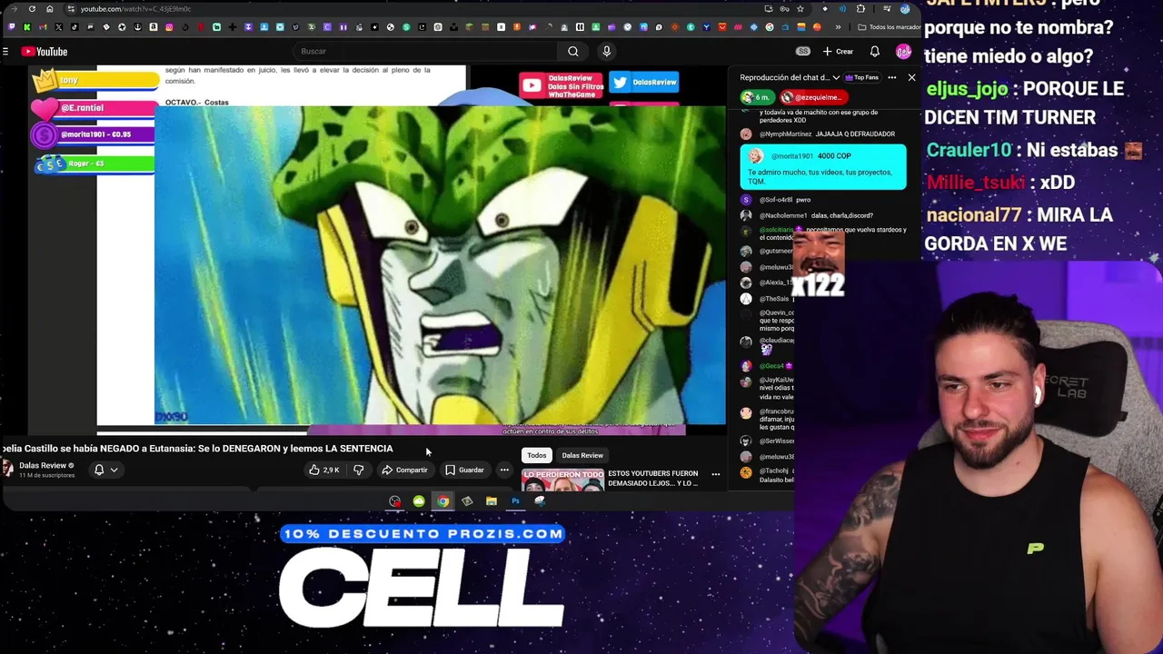Expand the notification preference chevron

114,471
